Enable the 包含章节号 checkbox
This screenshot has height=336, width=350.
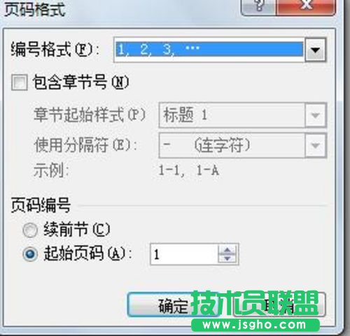click(x=20, y=83)
